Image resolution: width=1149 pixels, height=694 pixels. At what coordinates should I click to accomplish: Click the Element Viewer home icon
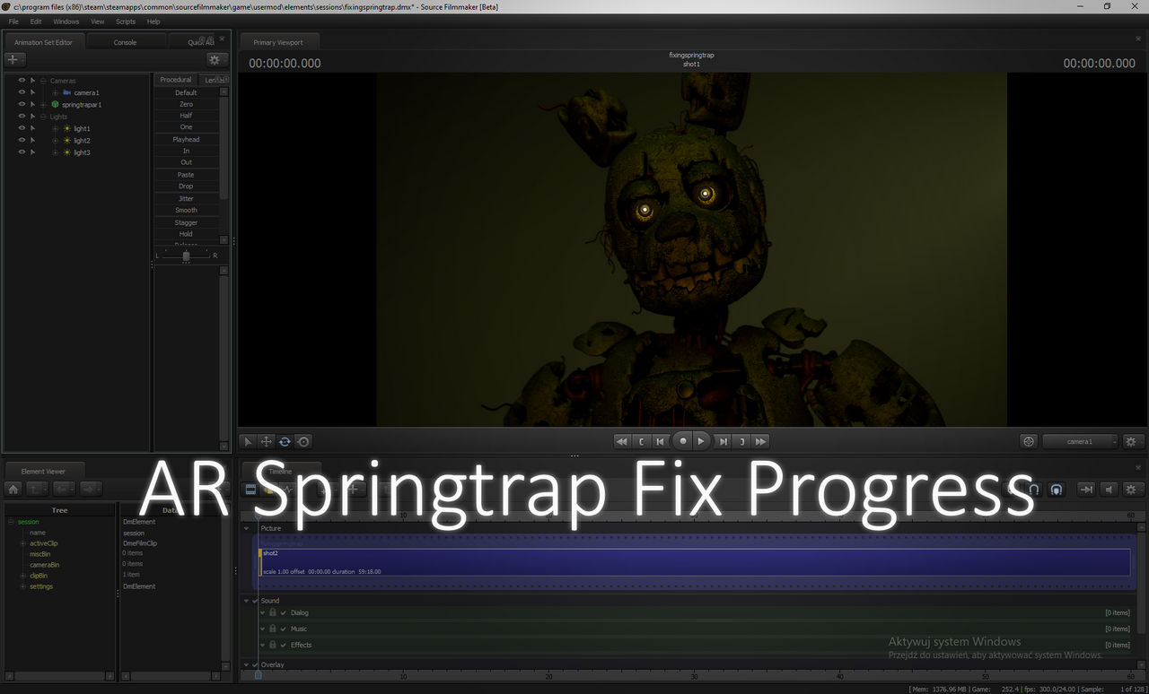coord(13,489)
